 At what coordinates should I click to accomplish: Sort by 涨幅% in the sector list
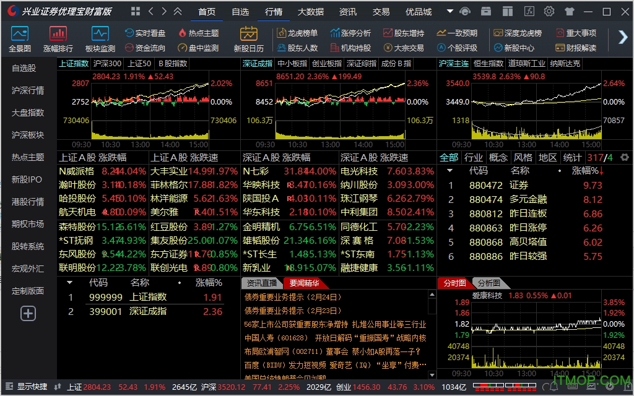588,171
